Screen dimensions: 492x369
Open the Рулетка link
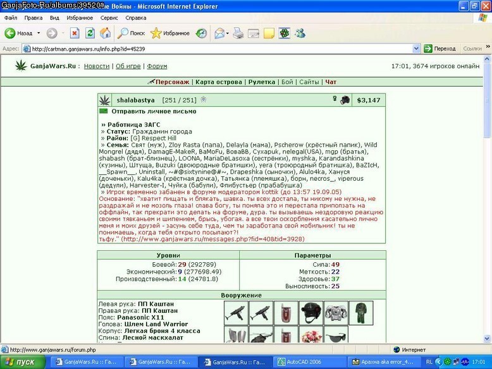(262, 82)
